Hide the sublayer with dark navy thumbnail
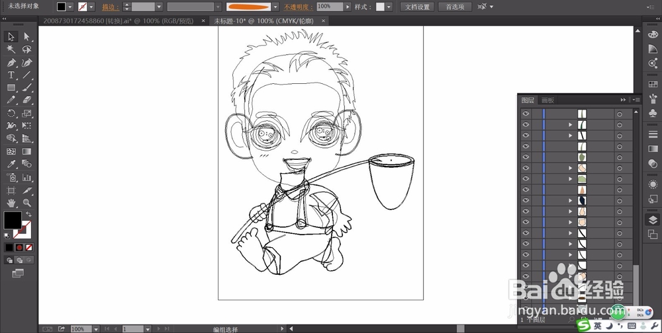The height and width of the screenshot is (333, 662). click(526, 201)
